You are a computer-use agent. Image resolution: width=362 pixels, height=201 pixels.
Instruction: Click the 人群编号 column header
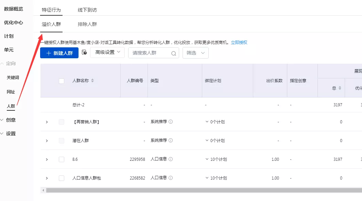[135, 80]
